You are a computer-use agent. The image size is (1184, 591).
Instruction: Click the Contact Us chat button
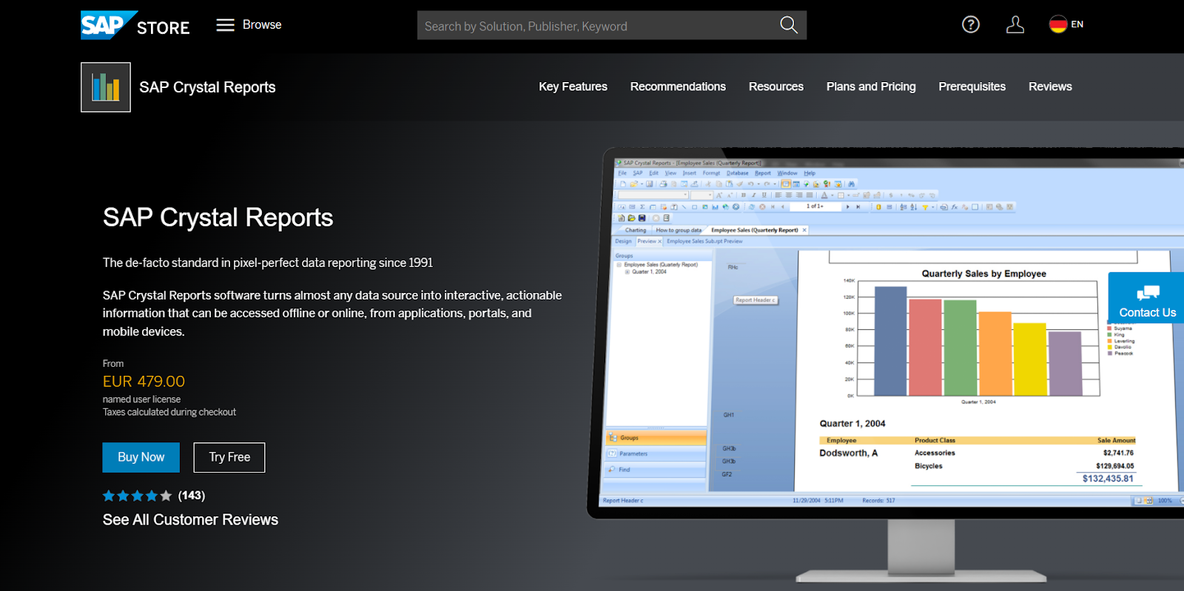click(x=1146, y=298)
